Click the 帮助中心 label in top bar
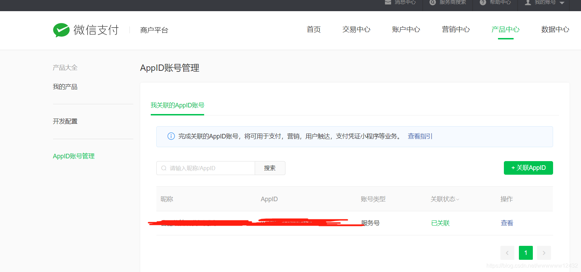The height and width of the screenshot is (272, 581). pos(500,2)
